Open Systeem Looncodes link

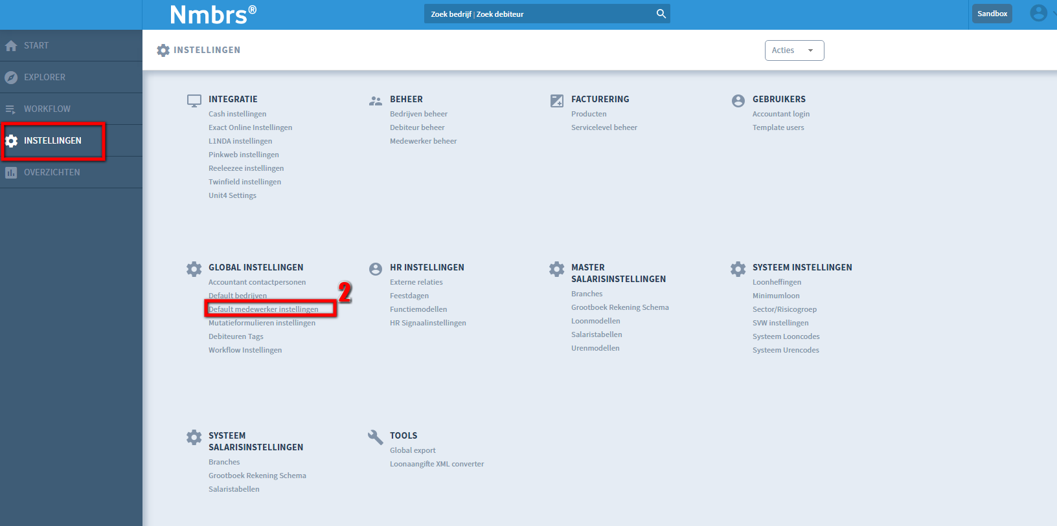click(x=786, y=336)
